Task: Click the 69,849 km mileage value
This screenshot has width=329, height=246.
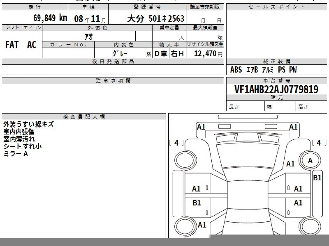Action: (x=50, y=19)
